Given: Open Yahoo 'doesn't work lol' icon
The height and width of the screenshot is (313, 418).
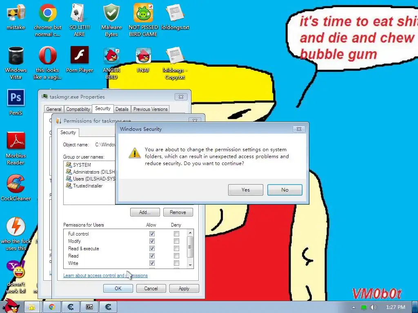Looking at the screenshot, I should (x=16, y=277).
